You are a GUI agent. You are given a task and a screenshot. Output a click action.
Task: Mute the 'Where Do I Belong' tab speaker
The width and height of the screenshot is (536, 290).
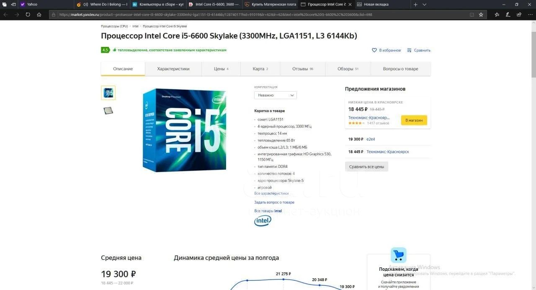coord(85,4)
